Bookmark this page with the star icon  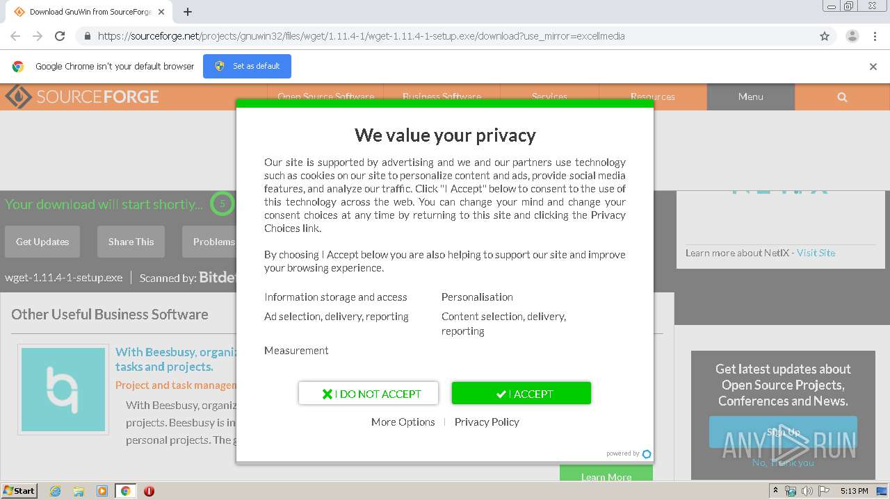point(825,36)
